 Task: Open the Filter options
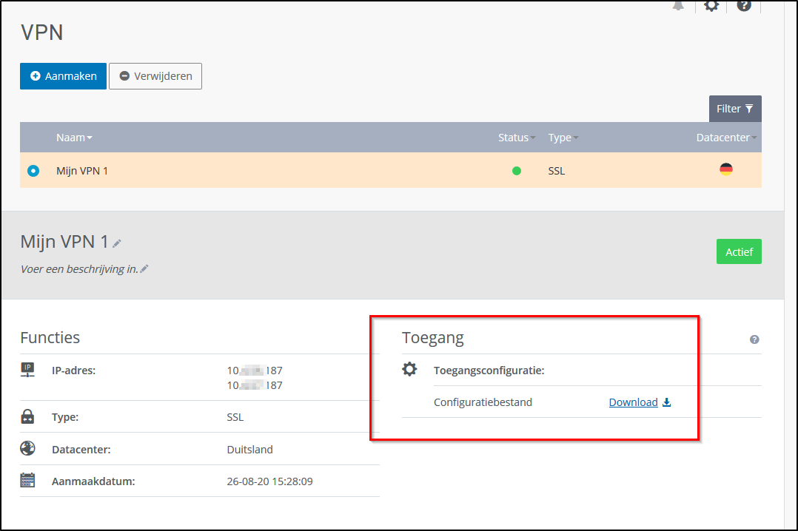click(734, 109)
